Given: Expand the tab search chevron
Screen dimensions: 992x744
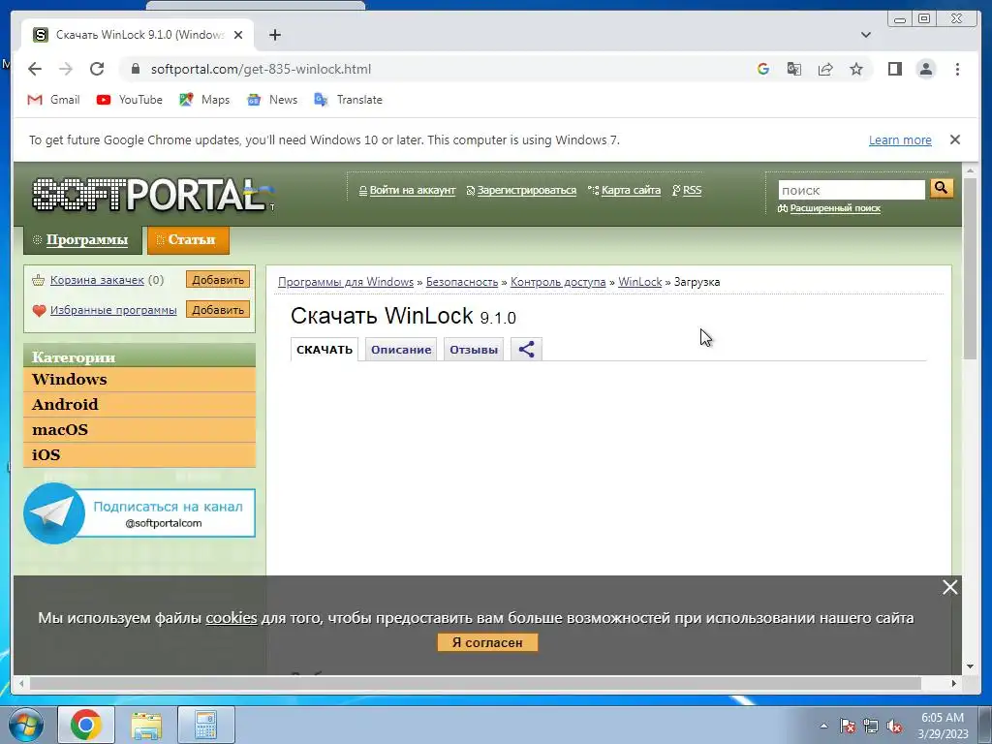Looking at the screenshot, I should (865, 35).
